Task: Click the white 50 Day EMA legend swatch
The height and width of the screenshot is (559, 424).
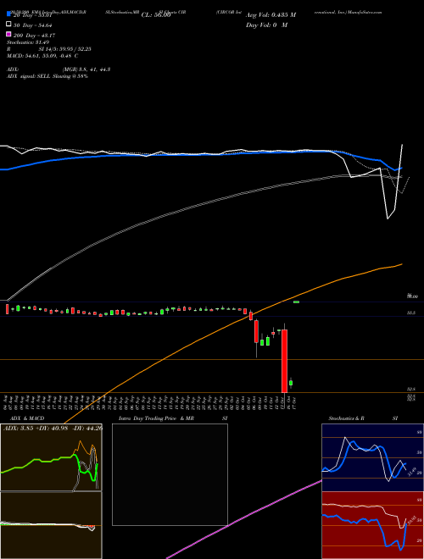Action: [x=8, y=25]
